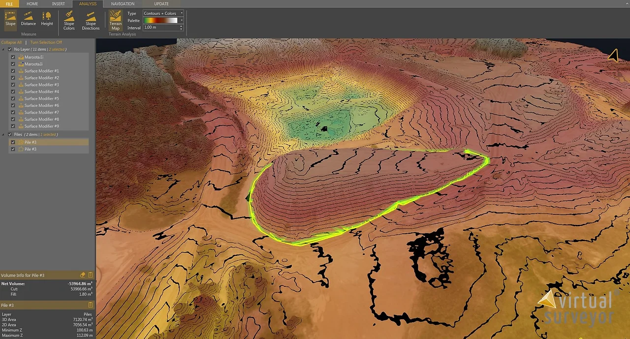630x339 pixels.
Task: Toggle Surface Modifier #6 checkbox
Action: point(13,105)
